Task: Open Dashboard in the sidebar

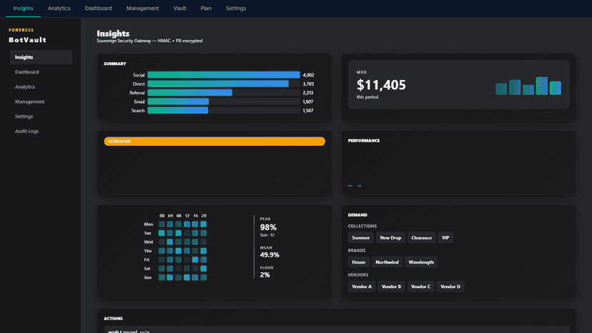Action: click(x=41, y=71)
